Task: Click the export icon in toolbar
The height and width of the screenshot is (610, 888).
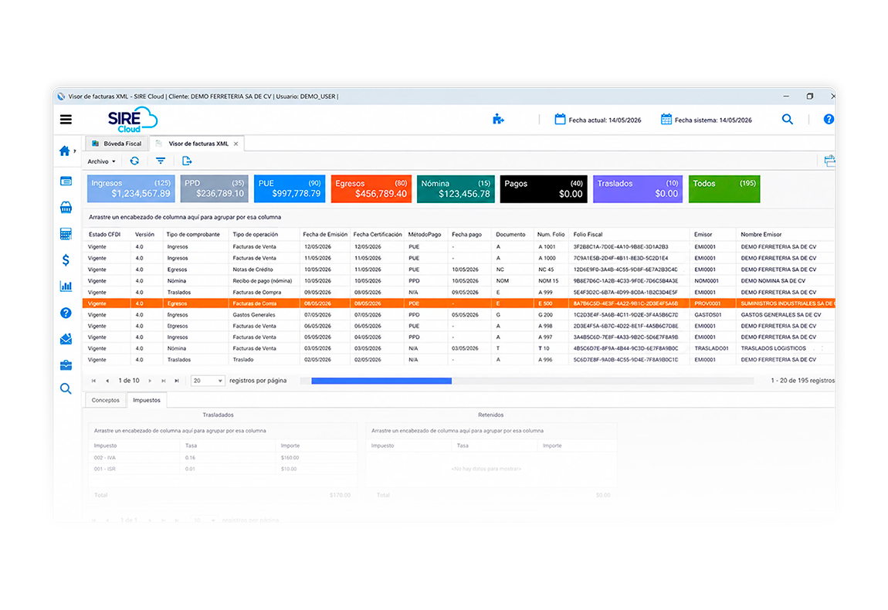Action: click(187, 161)
